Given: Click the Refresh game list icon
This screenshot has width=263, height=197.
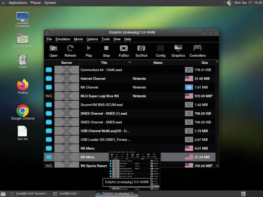Looking at the screenshot, I should coord(70,48).
